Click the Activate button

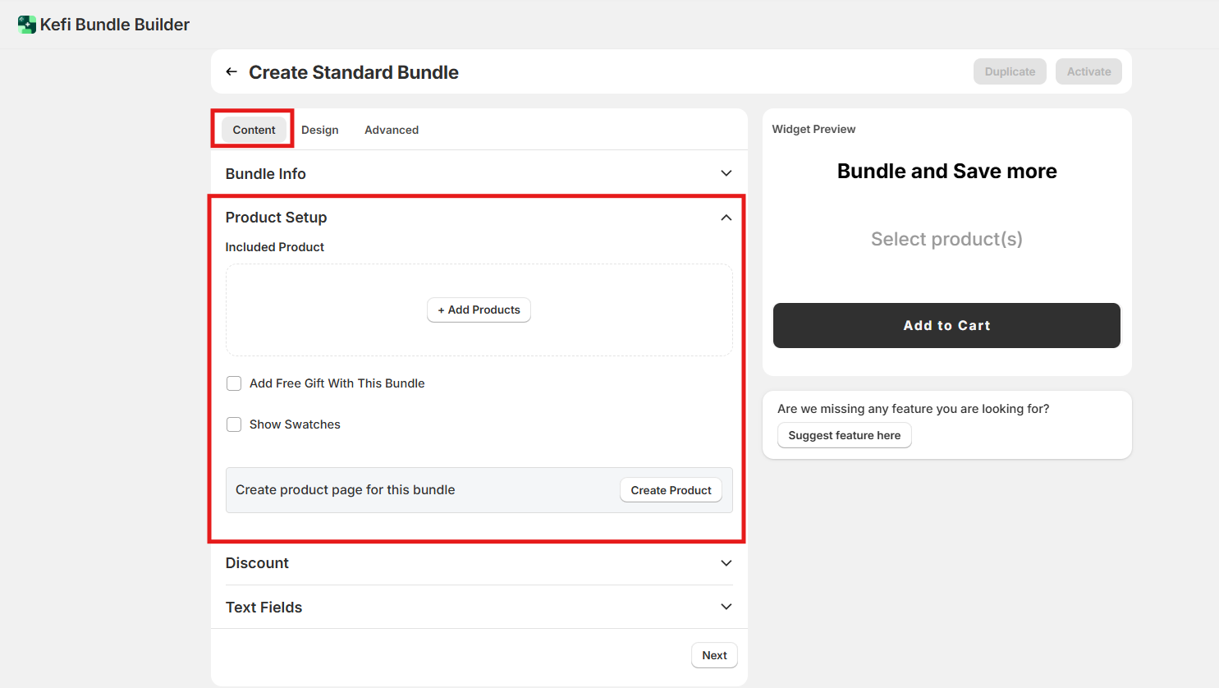tap(1088, 71)
